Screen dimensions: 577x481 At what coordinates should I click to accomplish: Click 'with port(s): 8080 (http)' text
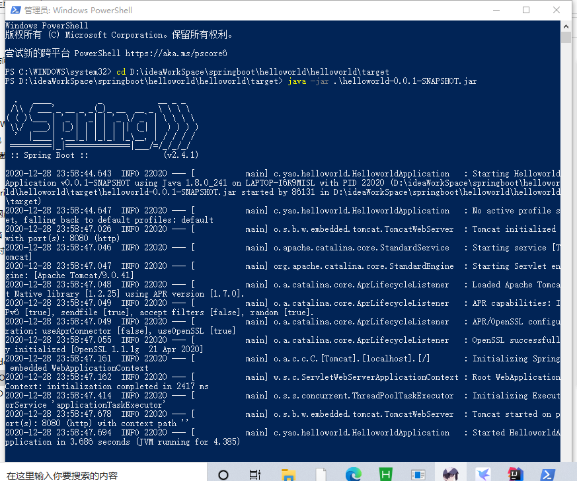(x=63, y=239)
